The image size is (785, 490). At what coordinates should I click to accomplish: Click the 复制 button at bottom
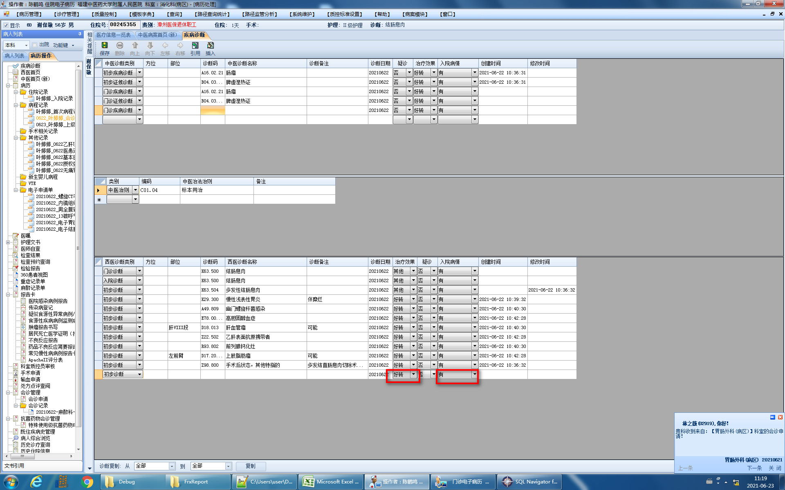(250, 466)
